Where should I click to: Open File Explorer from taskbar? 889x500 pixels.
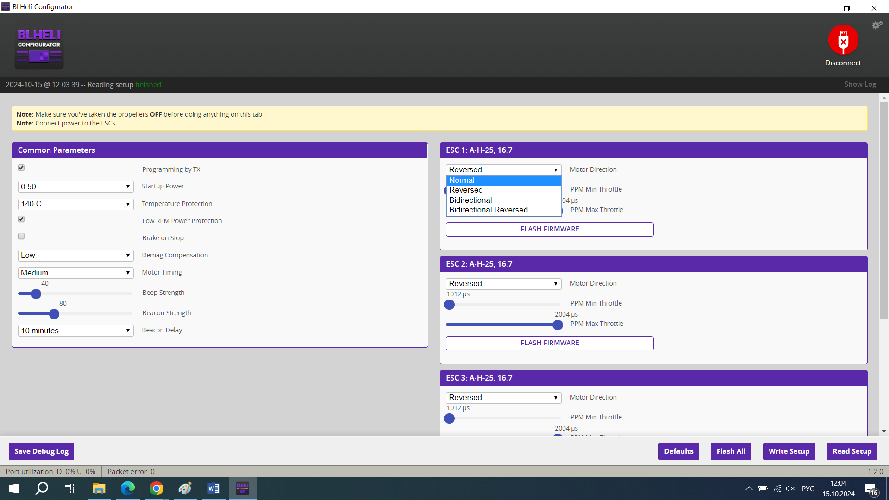(99, 488)
